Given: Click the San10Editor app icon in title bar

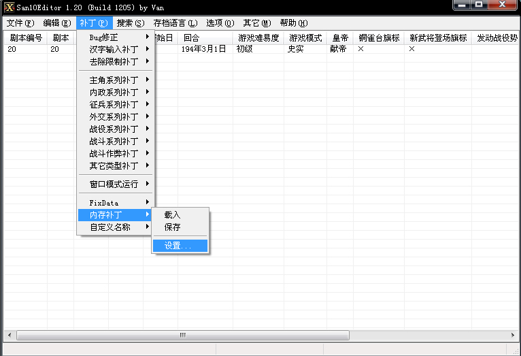Looking at the screenshot, I should pyautogui.click(x=9, y=7).
